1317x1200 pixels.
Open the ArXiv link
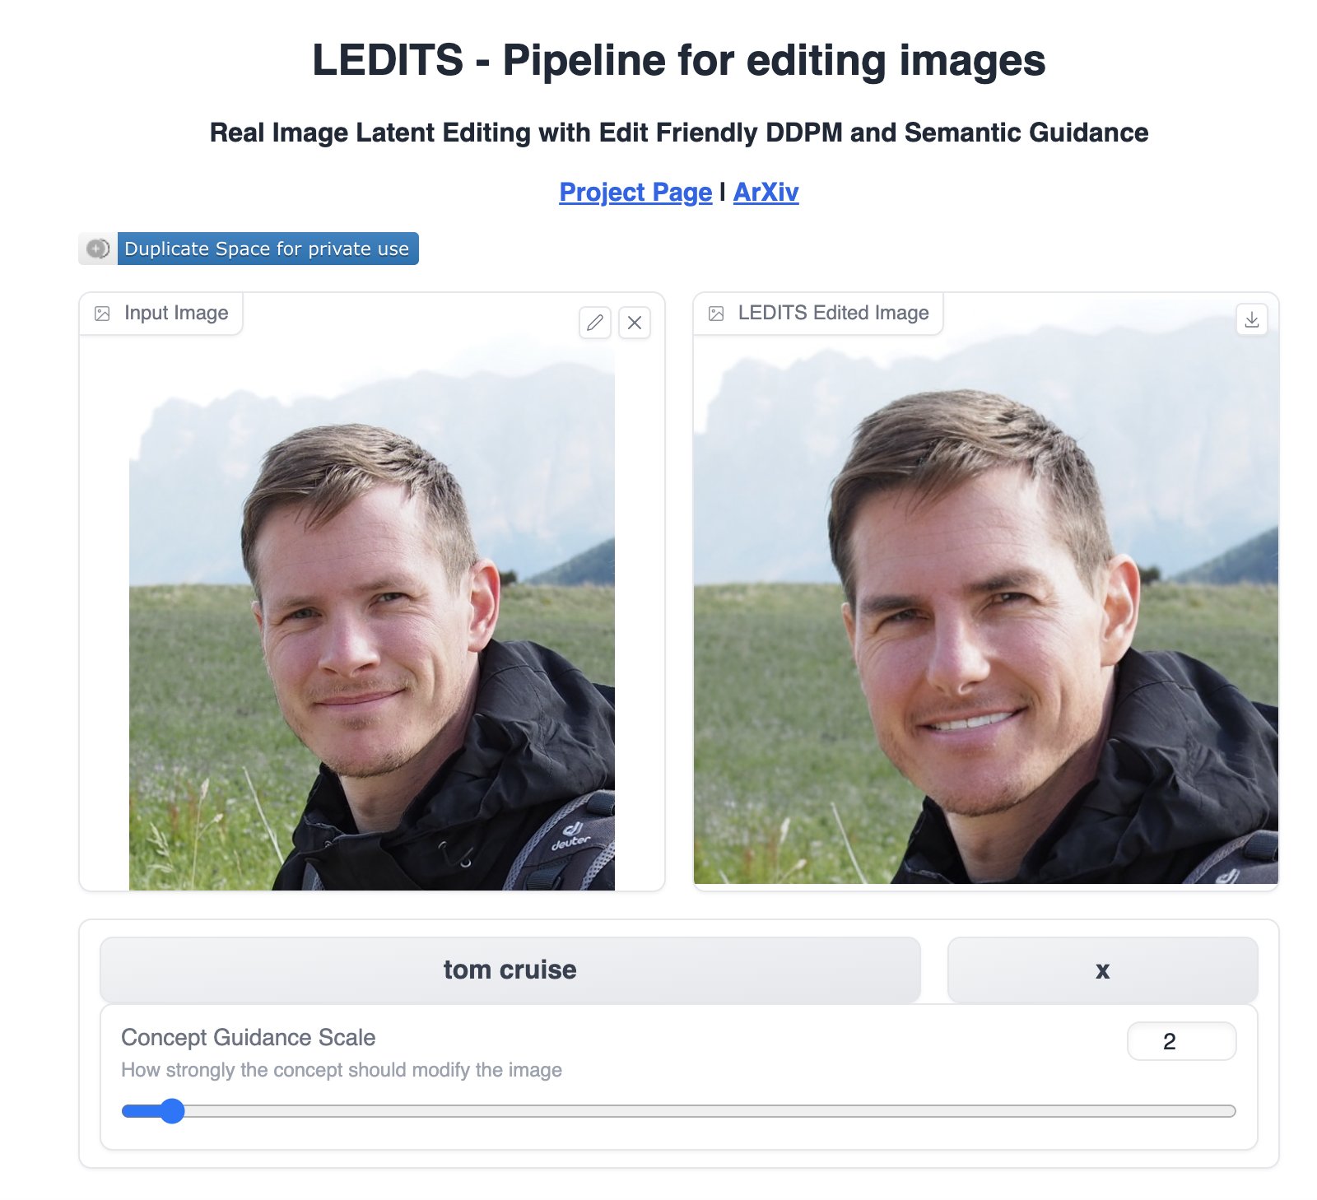point(766,192)
